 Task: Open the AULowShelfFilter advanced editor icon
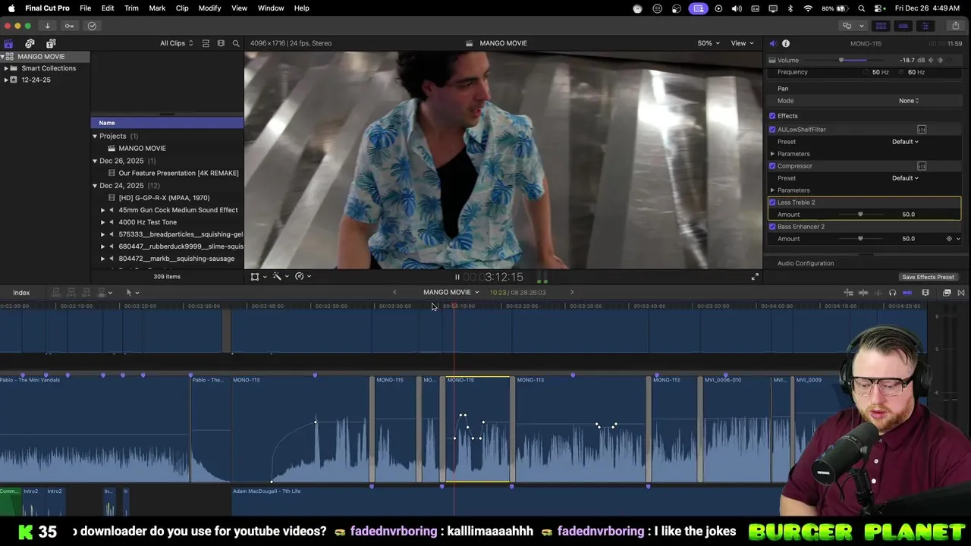pyautogui.click(x=922, y=130)
